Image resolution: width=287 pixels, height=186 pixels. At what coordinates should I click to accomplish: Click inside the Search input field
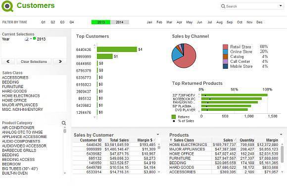[251, 6]
